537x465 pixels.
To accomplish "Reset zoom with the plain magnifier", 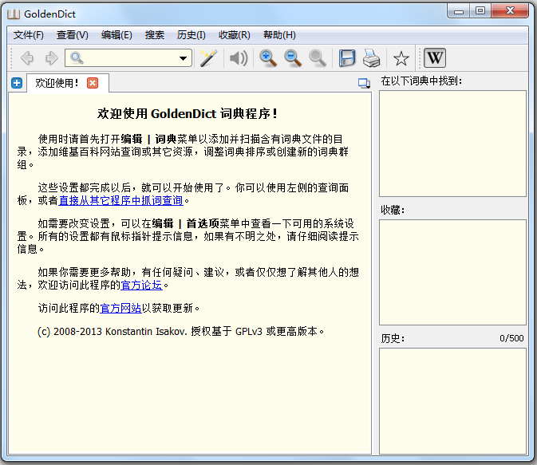I will pos(317,58).
